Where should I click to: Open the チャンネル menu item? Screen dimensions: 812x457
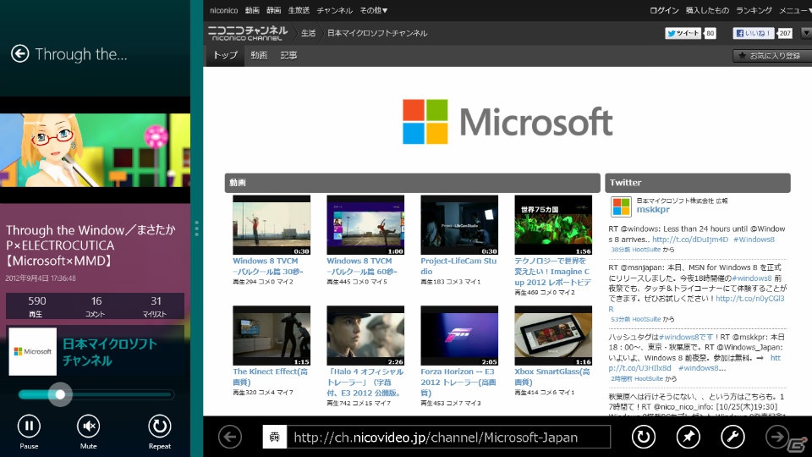click(x=335, y=10)
